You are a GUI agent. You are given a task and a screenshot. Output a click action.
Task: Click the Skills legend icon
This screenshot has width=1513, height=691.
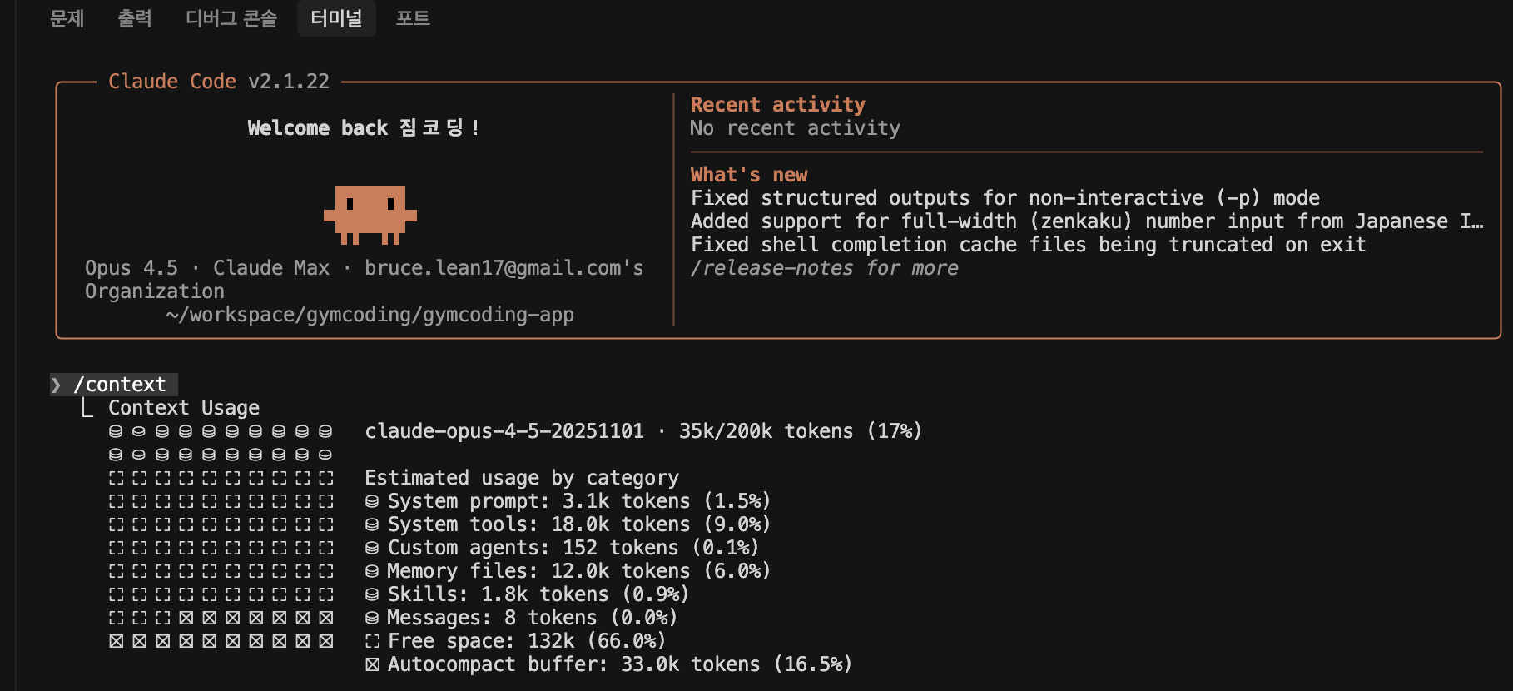[x=372, y=594]
